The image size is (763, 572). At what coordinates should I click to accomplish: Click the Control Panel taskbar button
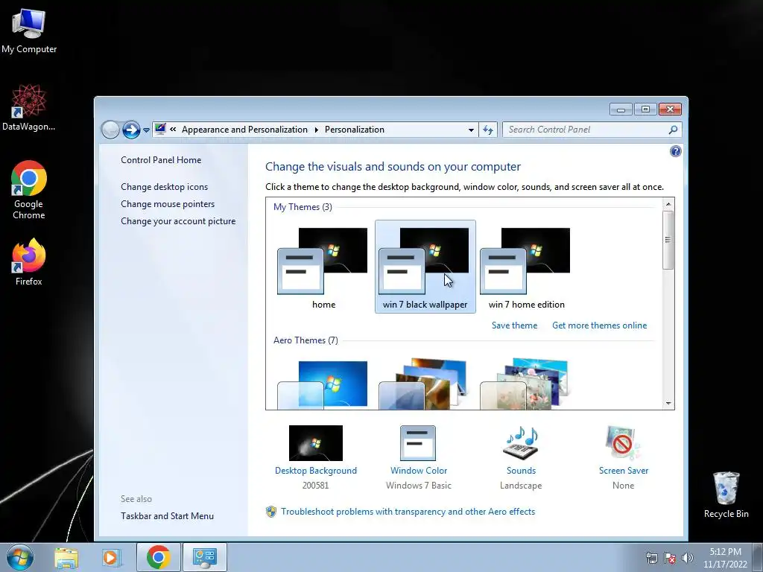coord(204,557)
